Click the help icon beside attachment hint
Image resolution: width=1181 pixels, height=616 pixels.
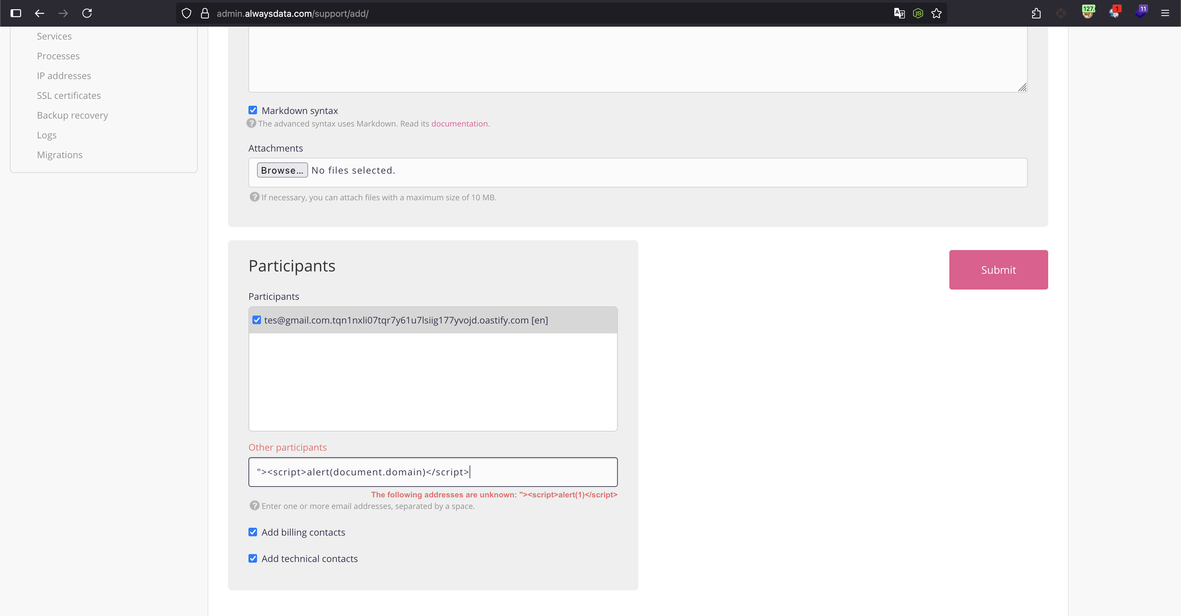254,197
